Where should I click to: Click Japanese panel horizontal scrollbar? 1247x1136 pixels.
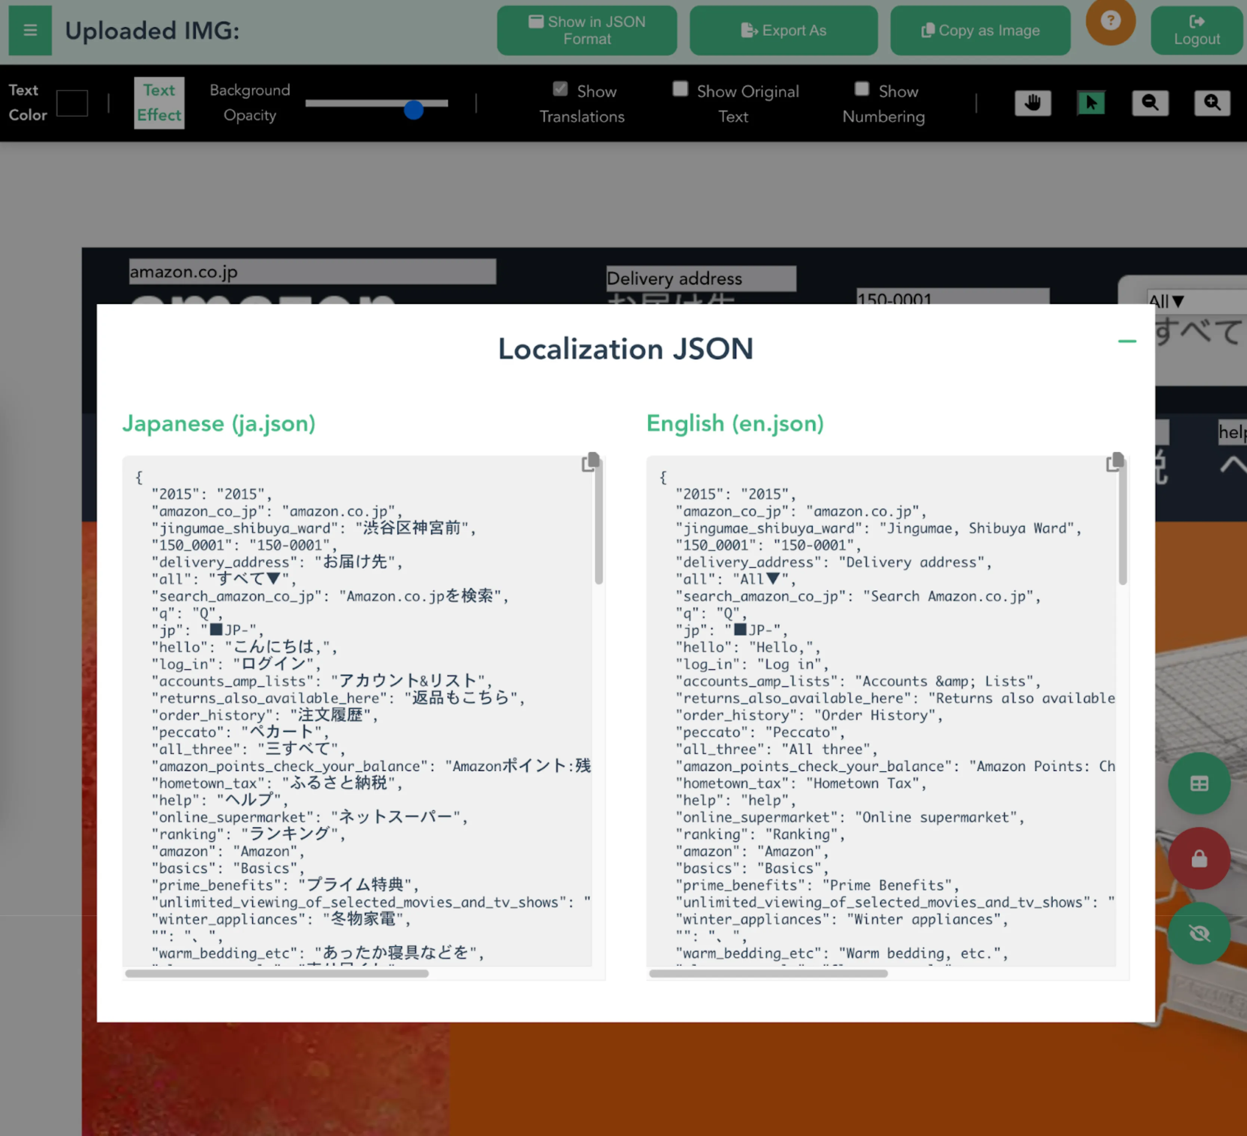pyautogui.click(x=277, y=973)
